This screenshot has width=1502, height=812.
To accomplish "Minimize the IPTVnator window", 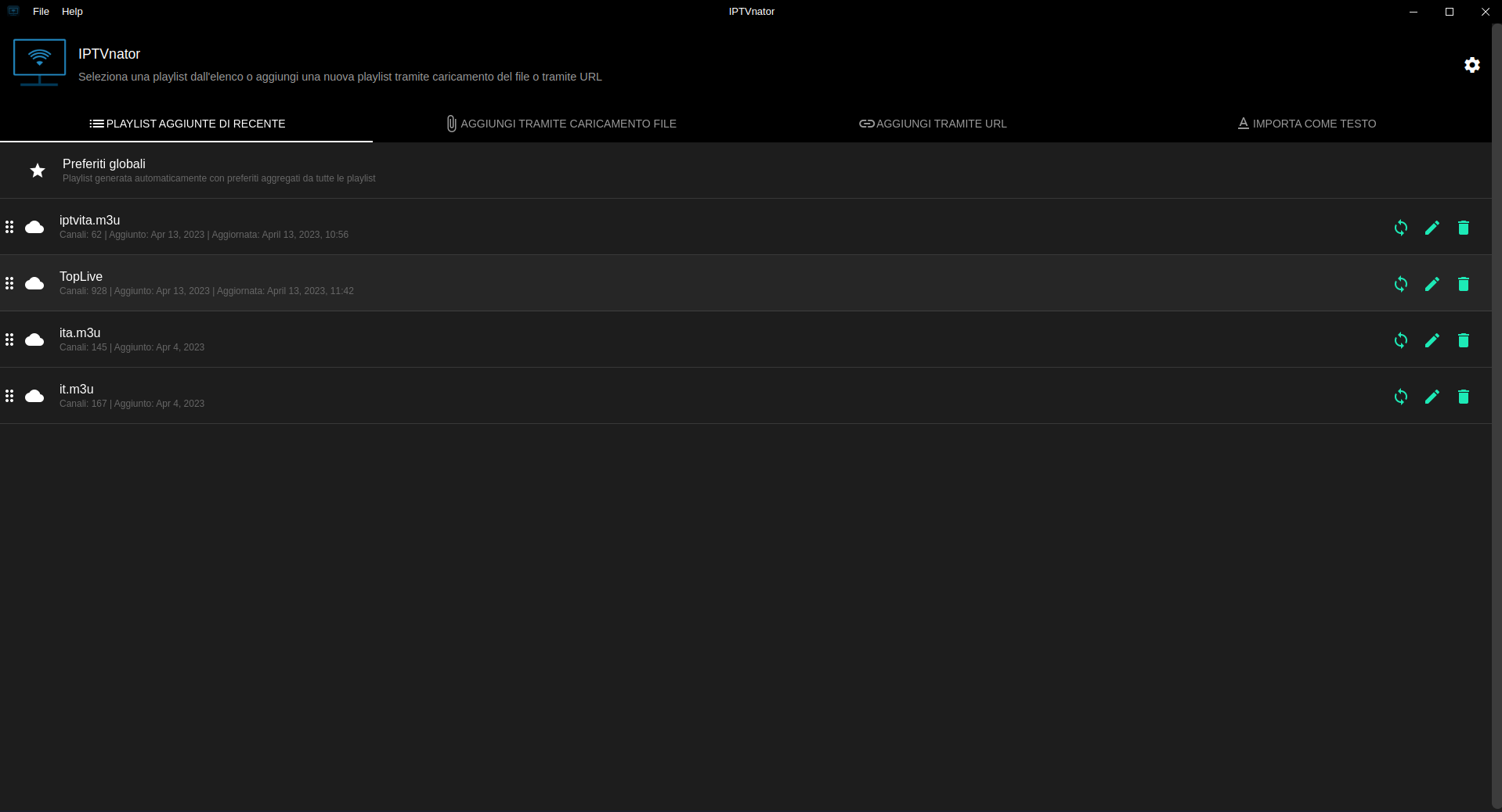I will (1414, 12).
